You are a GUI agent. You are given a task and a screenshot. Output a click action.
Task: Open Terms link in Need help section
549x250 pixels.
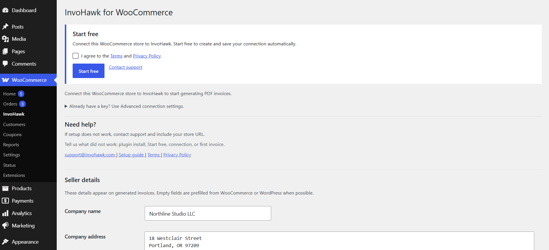(154, 155)
